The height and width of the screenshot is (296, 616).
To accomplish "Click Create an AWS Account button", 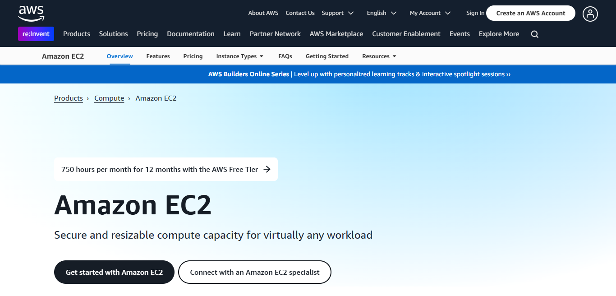I will pos(531,13).
